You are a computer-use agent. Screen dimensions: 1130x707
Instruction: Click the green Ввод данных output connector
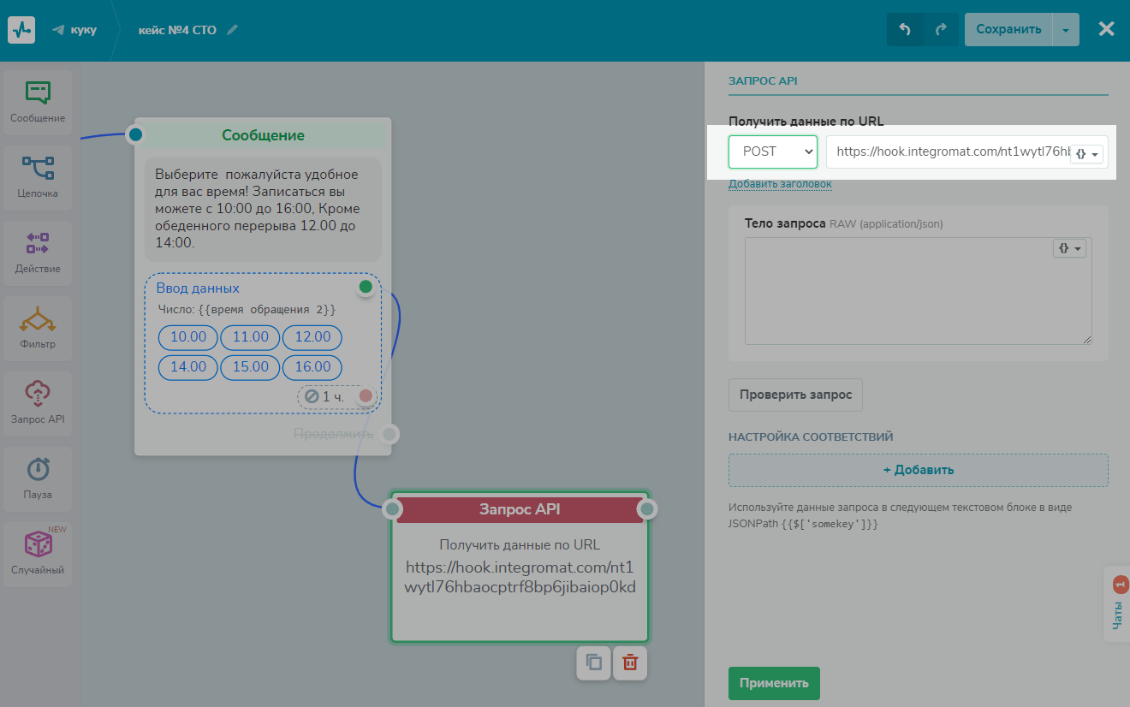click(x=366, y=287)
